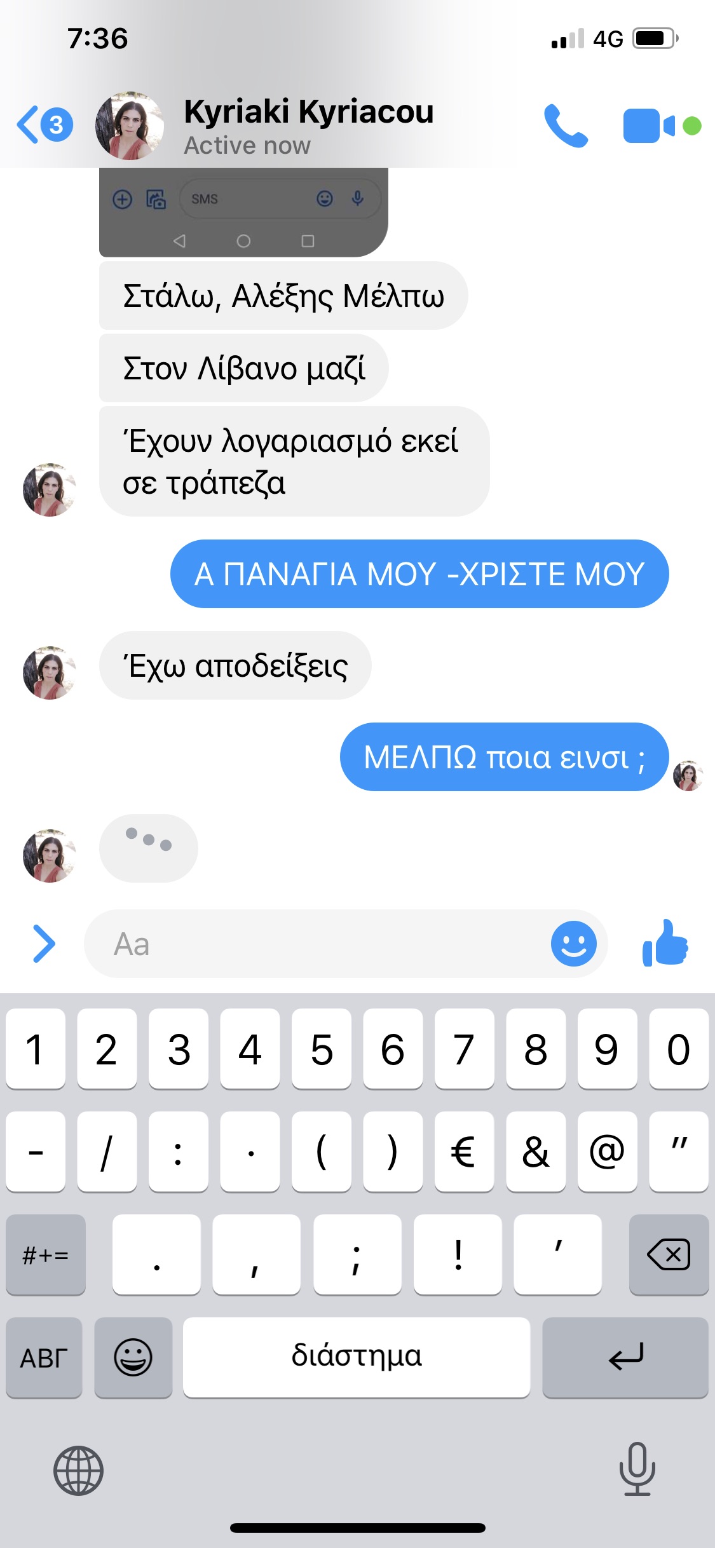Tap the globe language switch key
715x1548 pixels.
(78, 1470)
